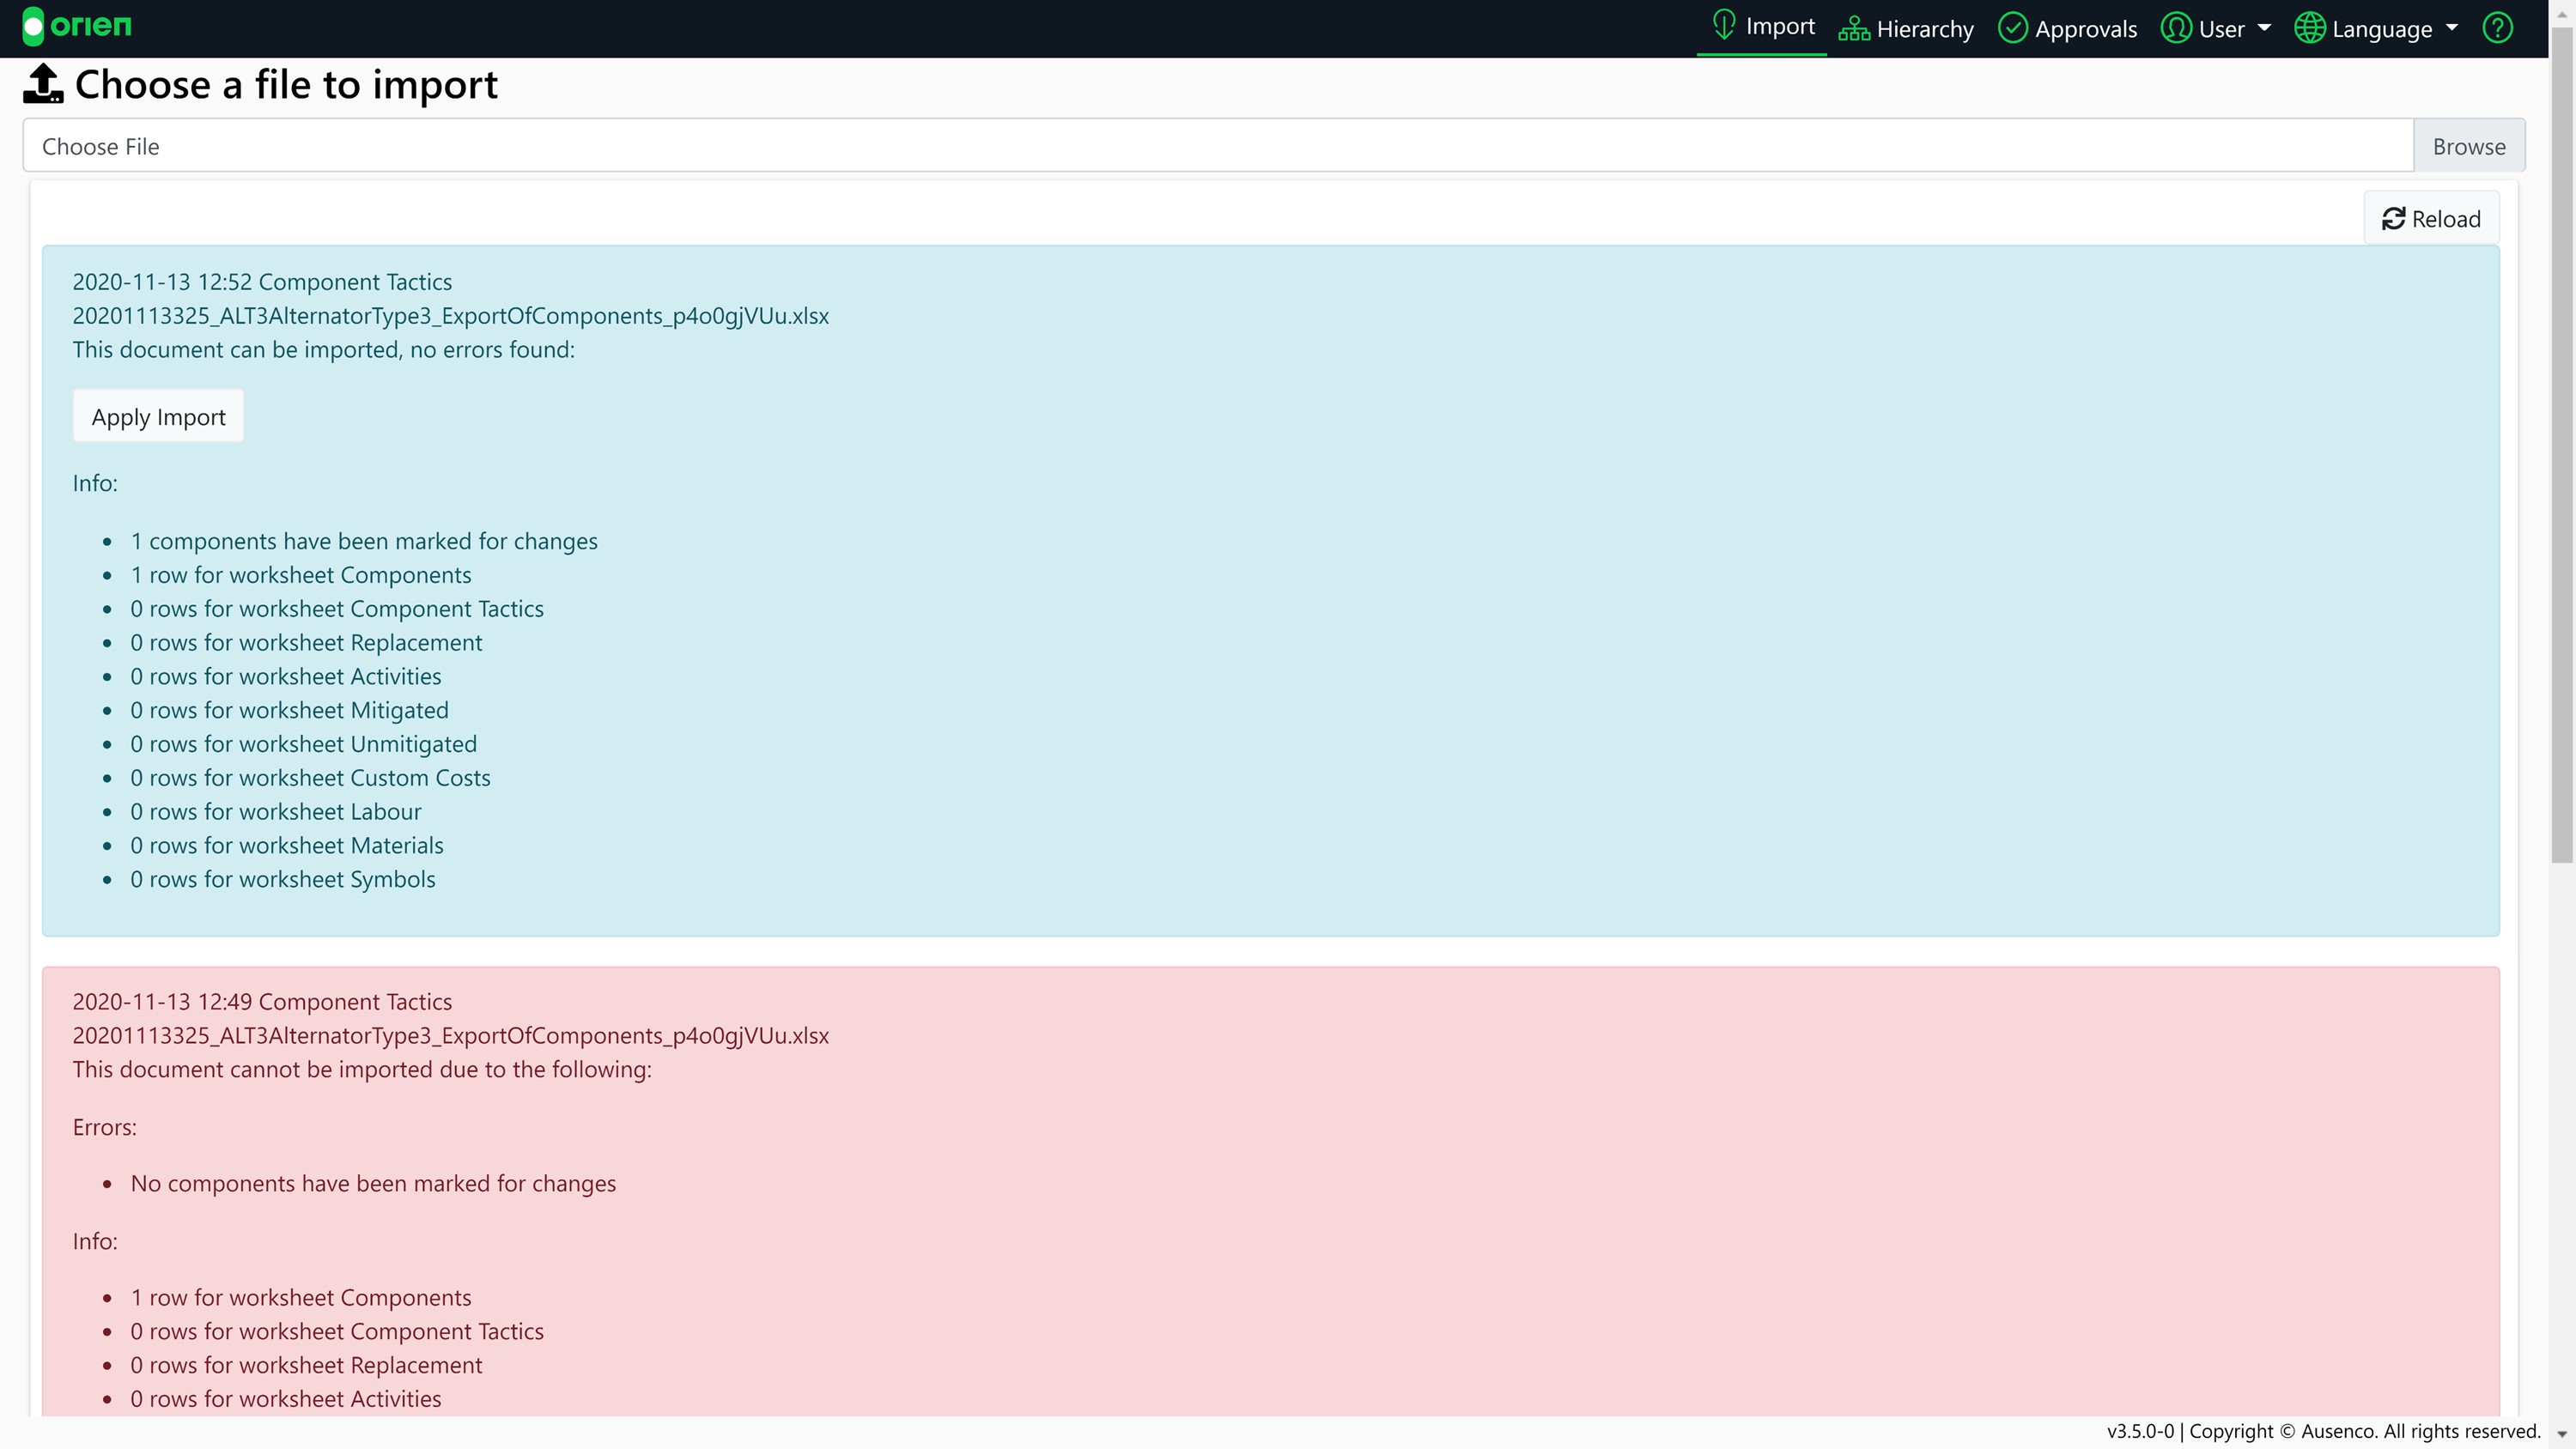Image resolution: width=2576 pixels, height=1449 pixels.
Task: Click the Language globe icon
Action: coord(2309,28)
